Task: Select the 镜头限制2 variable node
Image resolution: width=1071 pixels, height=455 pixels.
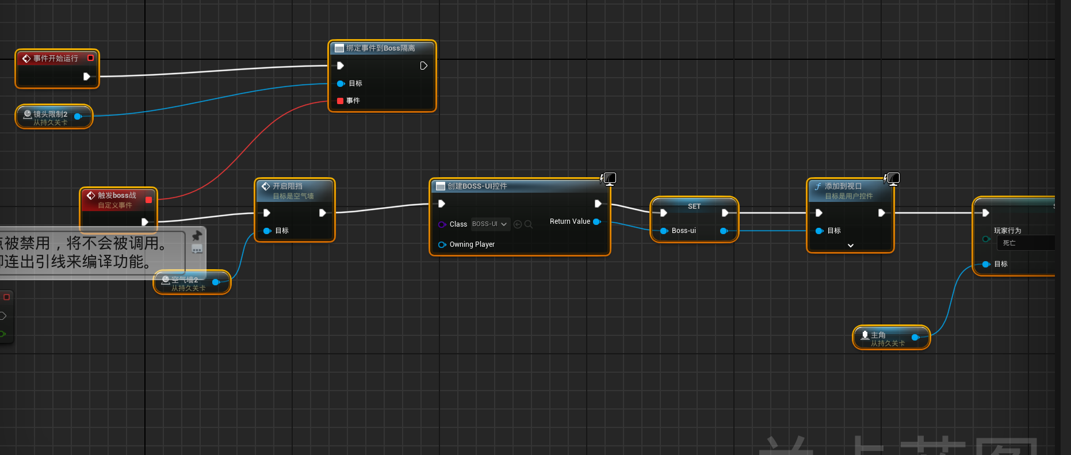Action: (x=53, y=117)
